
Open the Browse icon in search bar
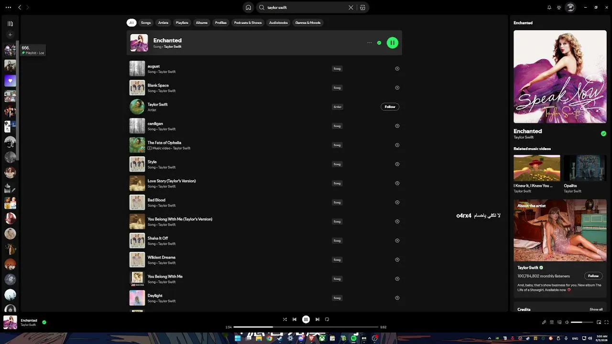click(x=362, y=8)
